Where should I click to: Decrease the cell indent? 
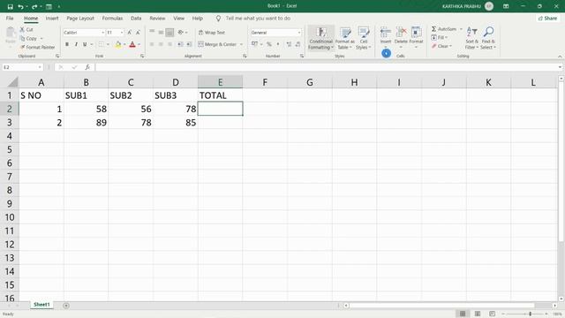180,44
